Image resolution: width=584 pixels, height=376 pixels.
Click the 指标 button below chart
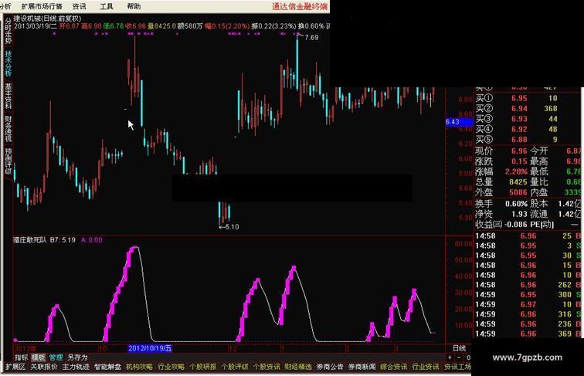click(x=21, y=357)
